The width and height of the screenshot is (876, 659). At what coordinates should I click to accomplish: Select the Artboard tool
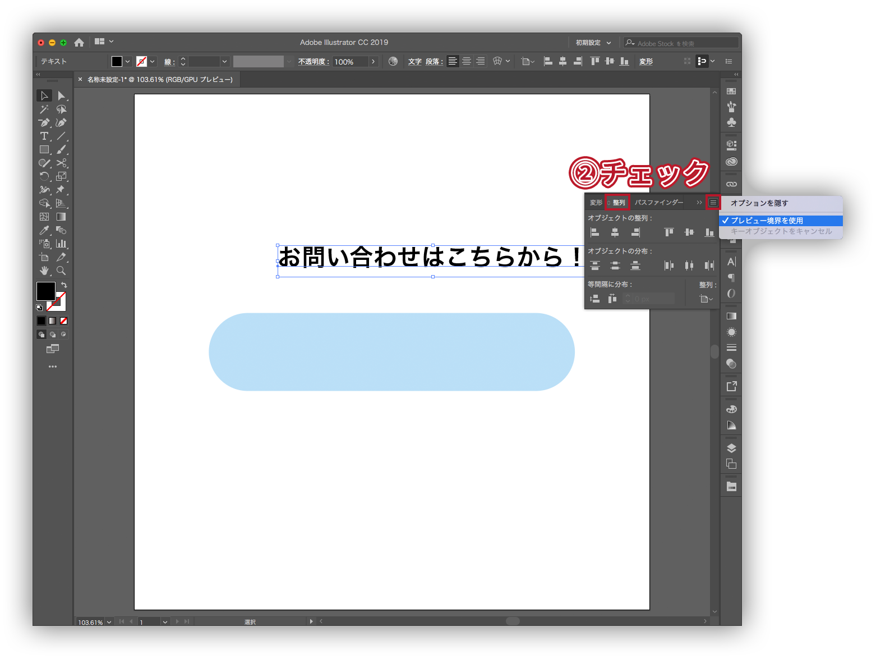44,258
